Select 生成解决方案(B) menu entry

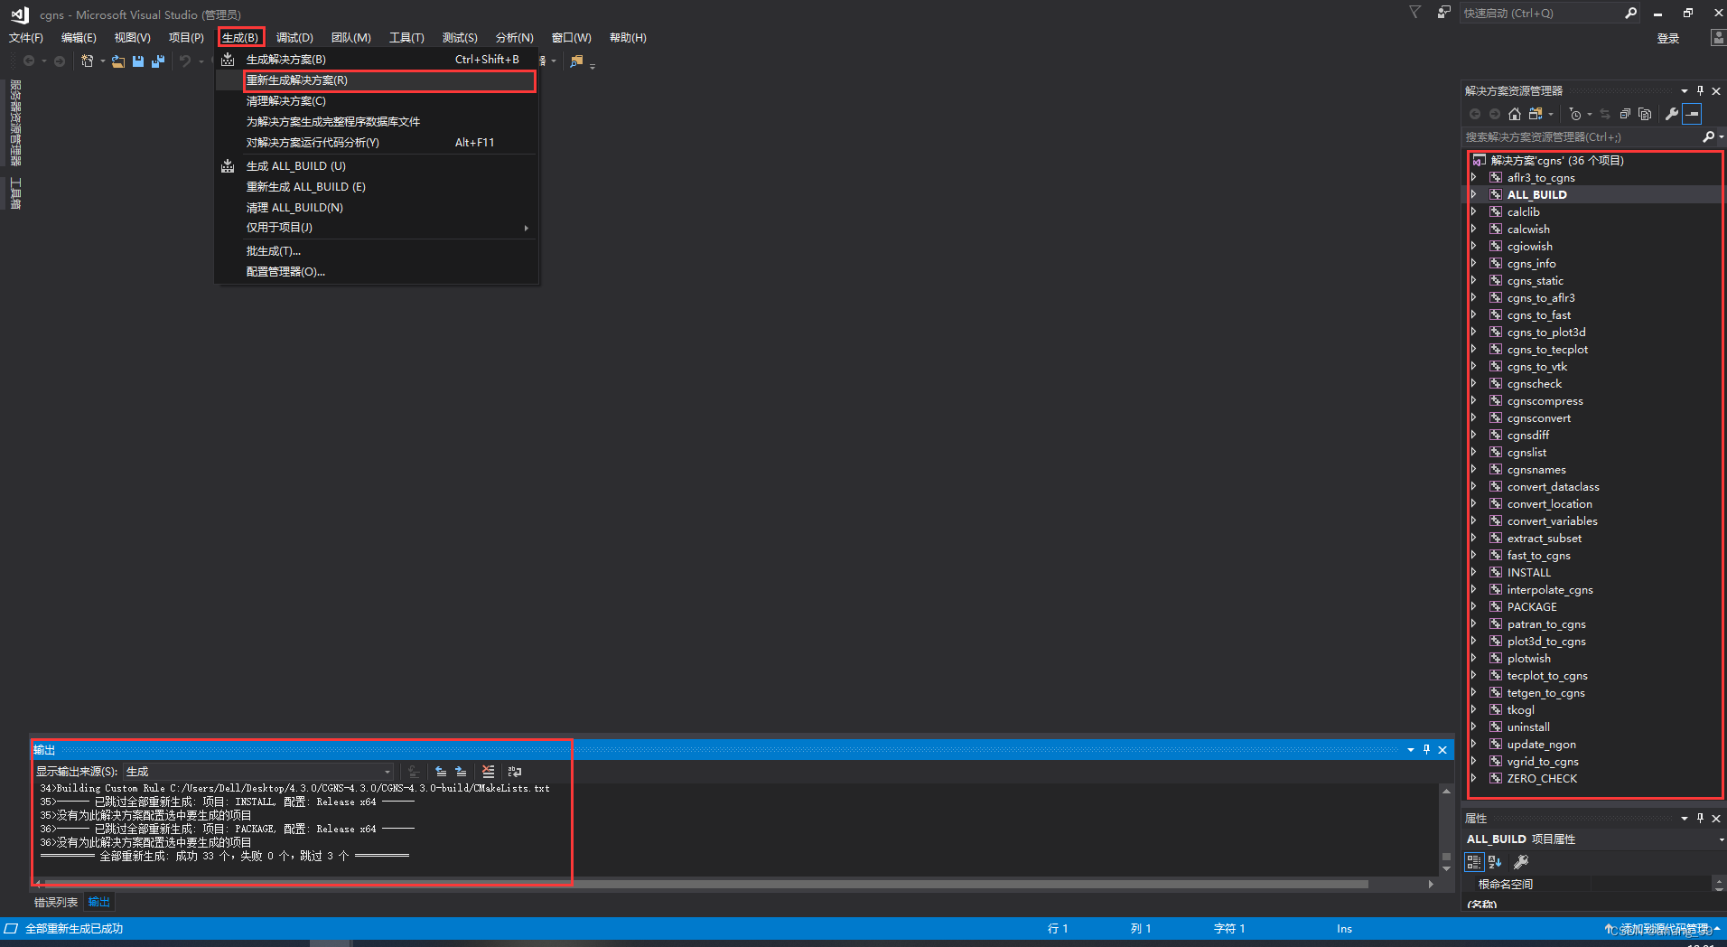click(x=377, y=60)
